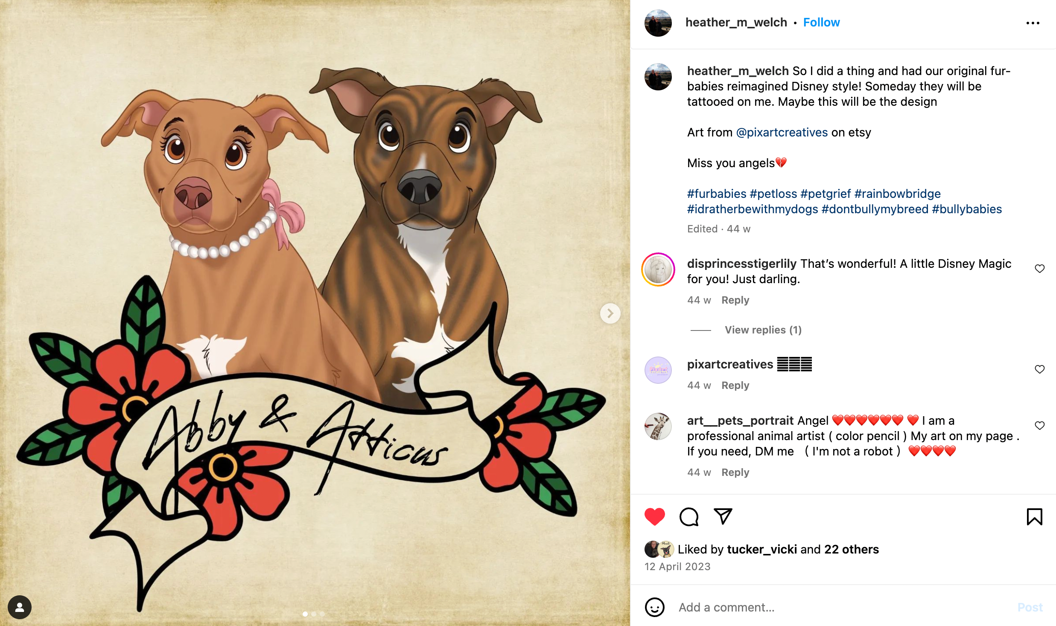Viewport: 1056px width, 626px height.
Task: Open the @pixartcreatives mention link
Action: (782, 133)
